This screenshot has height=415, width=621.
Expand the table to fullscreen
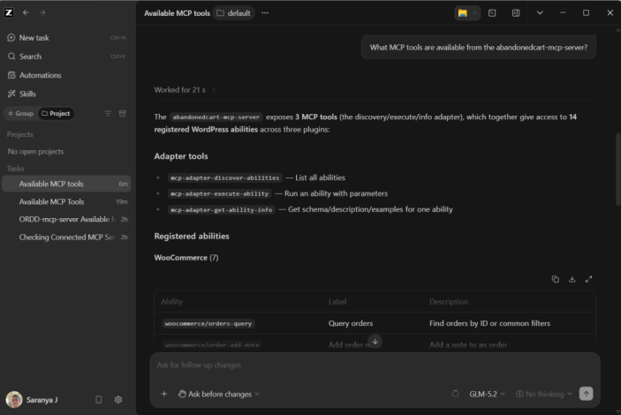588,279
